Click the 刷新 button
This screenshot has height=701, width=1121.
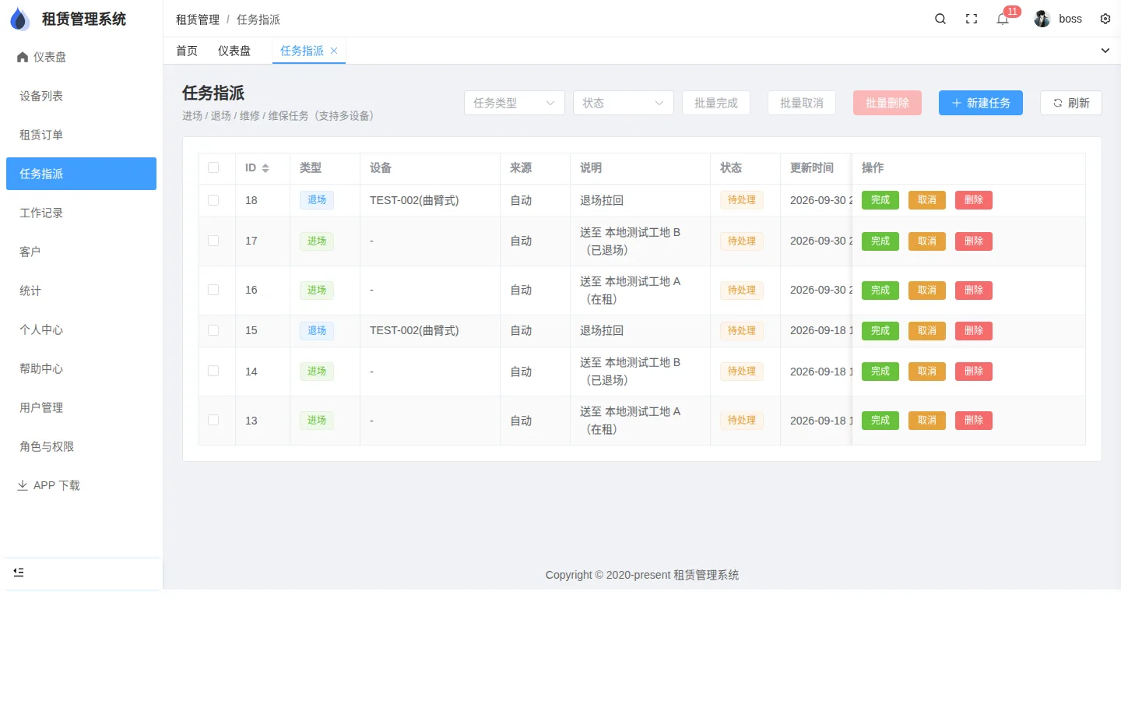pos(1071,103)
